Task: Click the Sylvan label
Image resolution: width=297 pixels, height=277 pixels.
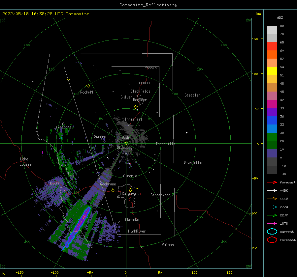Action: point(126,97)
